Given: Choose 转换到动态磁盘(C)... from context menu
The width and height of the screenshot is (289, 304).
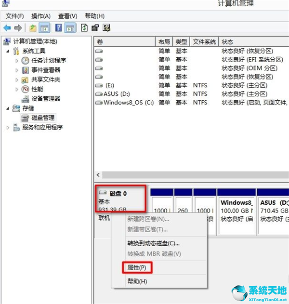Looking at the screenshot, I should pyautogui.click(x=153, y=243).
